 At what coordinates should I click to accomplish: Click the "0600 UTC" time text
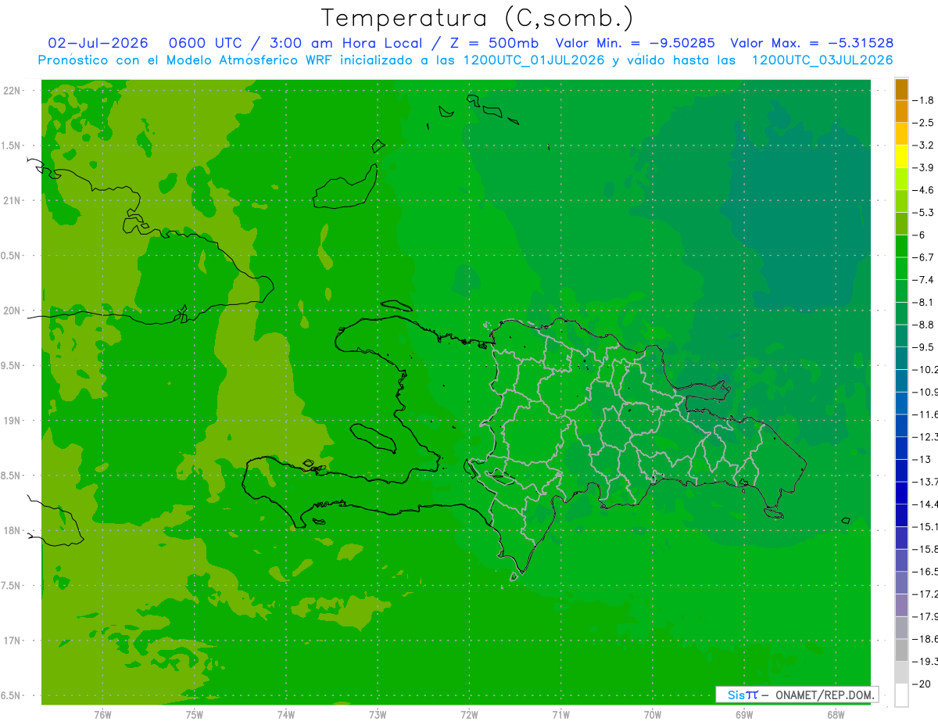(205, 43)
